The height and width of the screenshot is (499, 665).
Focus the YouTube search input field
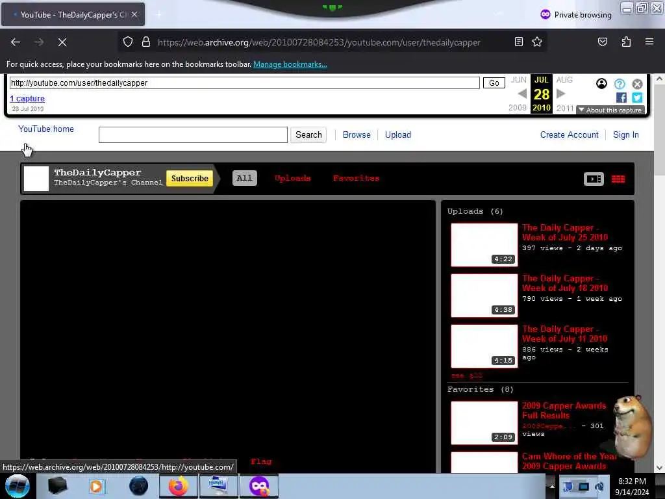click(x=193, y=135)
